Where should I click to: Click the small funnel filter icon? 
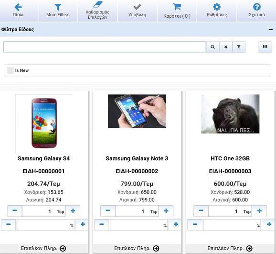[239, 47]
